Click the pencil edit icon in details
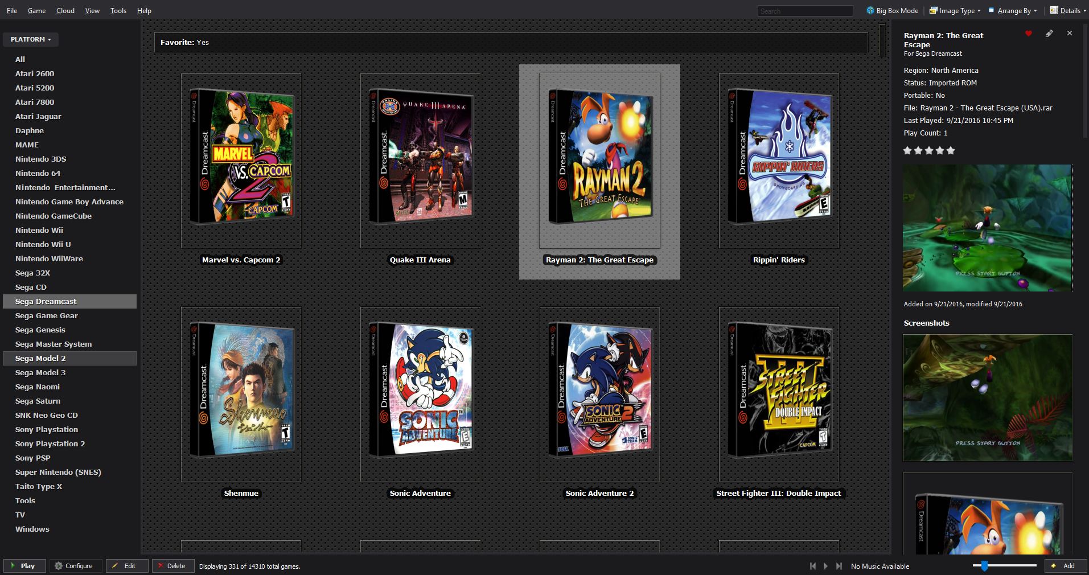The image size is (1089, 575). point(1049,34)
